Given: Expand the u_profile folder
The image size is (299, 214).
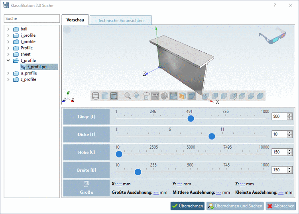Looking at the screenshot, I should click(8, 73).
